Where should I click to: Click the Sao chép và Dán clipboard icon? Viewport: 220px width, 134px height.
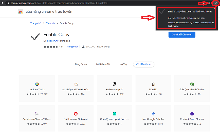pos(76,84)
